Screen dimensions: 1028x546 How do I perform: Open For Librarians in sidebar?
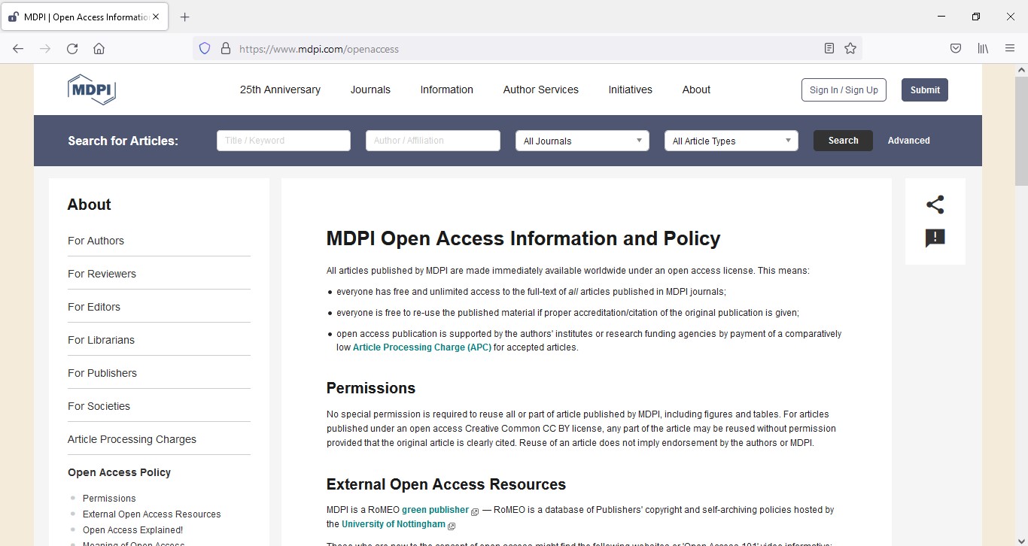pos(101,340)
